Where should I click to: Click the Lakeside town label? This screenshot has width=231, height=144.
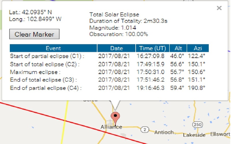[x=194, y=135]
